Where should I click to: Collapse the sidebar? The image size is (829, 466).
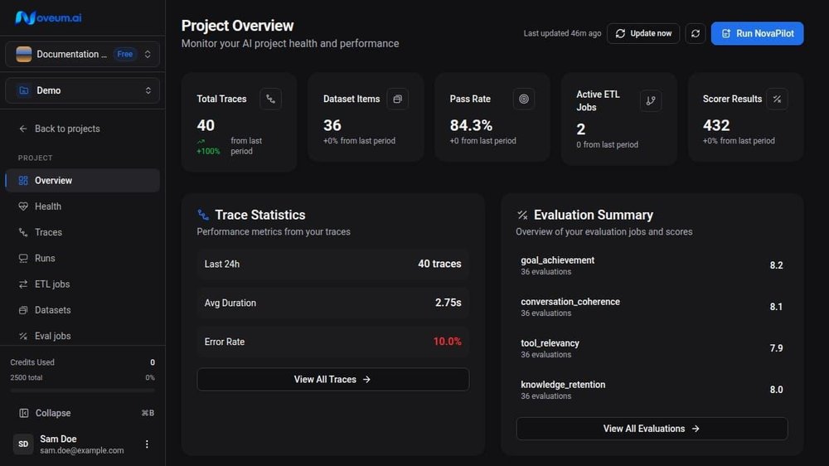coord(82,413)
